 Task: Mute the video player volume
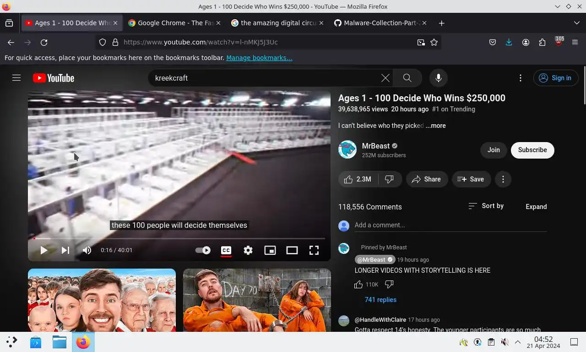click(x=87, y=250)
